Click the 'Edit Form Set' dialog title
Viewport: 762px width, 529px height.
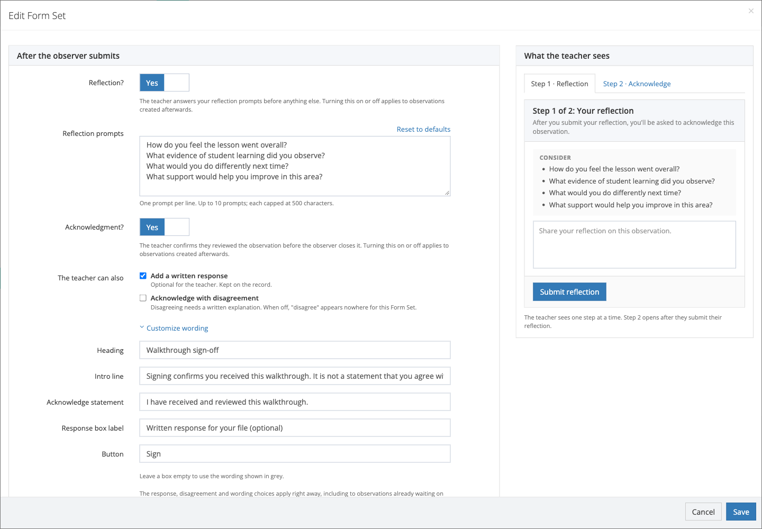(37, 15)
